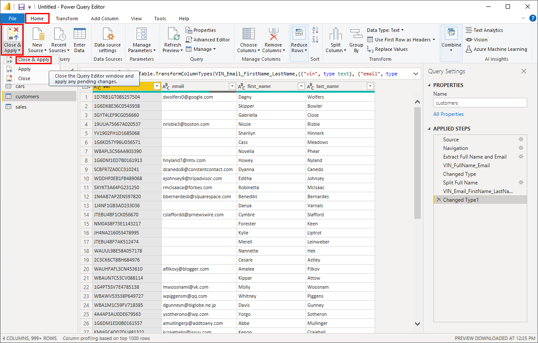
Task: Open the last_name column filter dropdown
Action: 370,86
